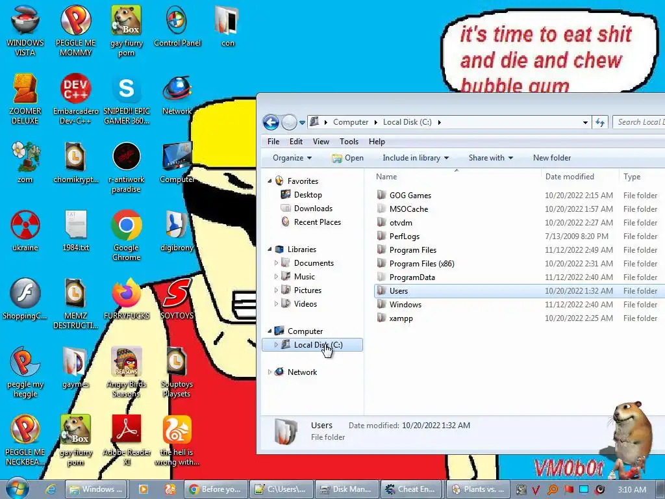Open the Windows Start button
The height and width of the screenshot is (499, 665).
pos(18,489)
